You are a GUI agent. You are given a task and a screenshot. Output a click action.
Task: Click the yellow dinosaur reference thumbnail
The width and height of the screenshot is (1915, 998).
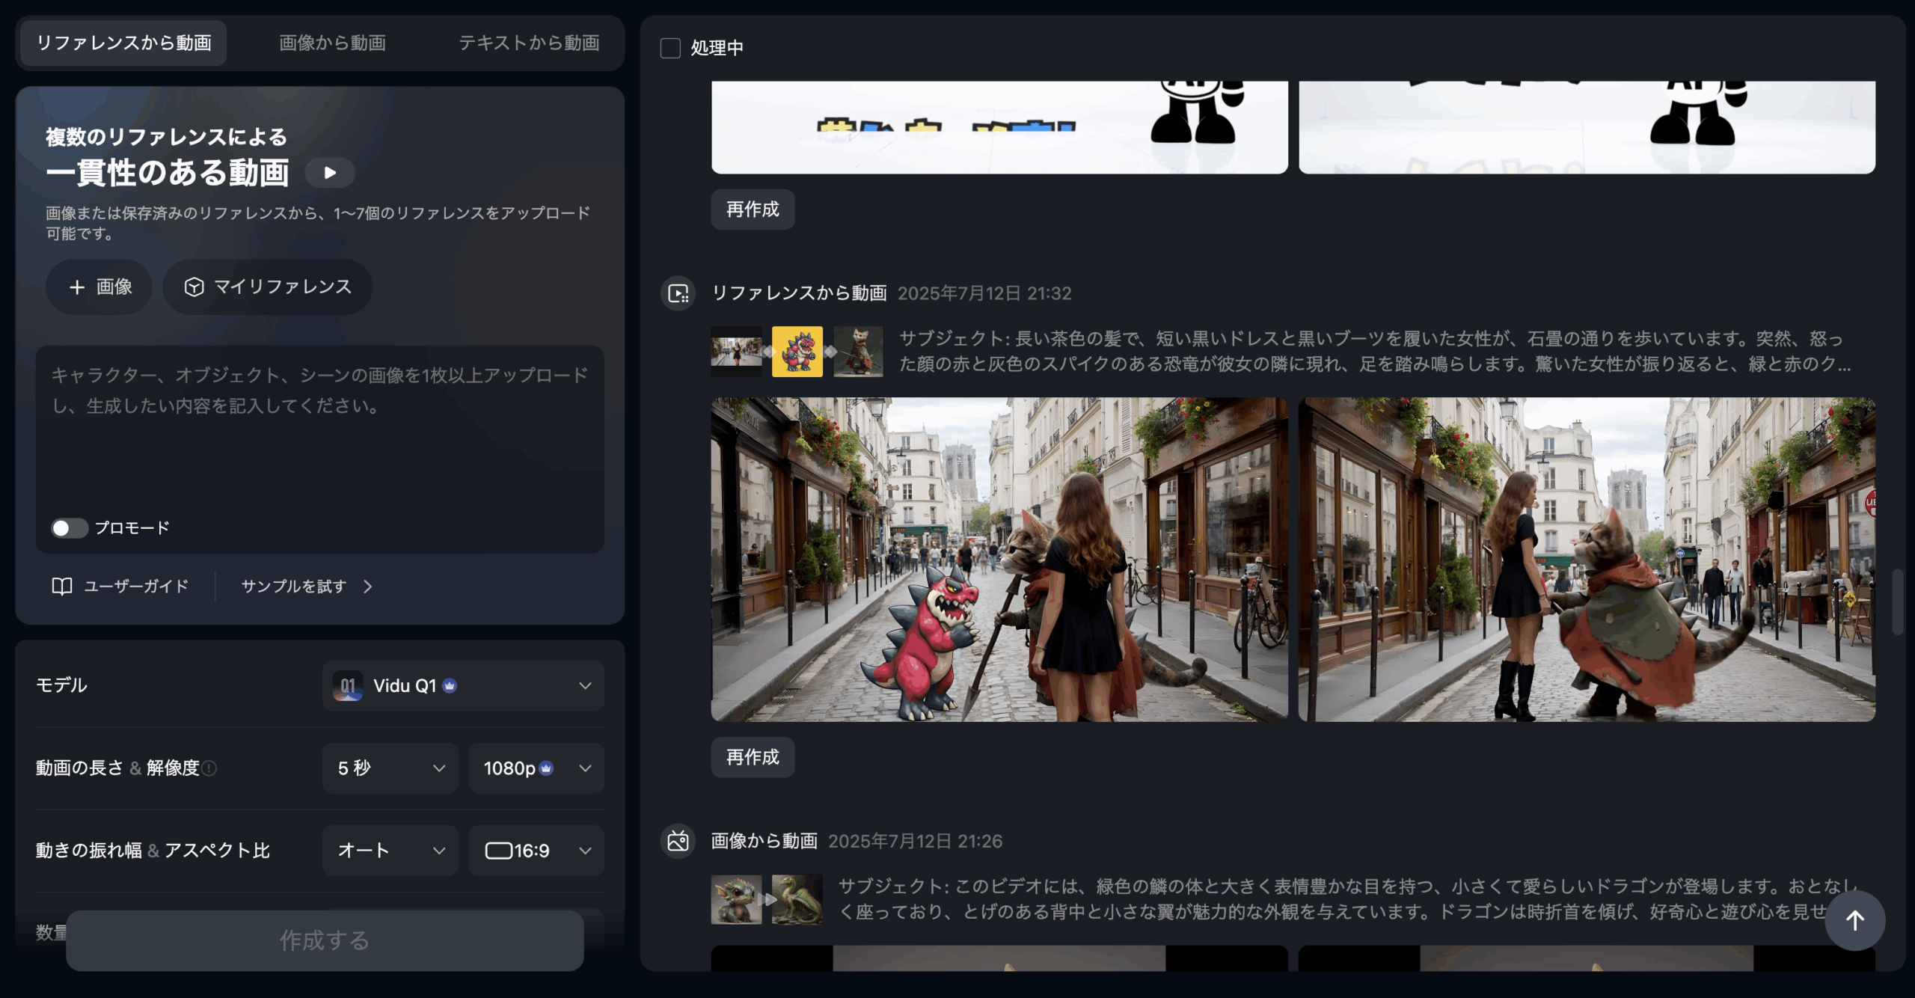797,351
